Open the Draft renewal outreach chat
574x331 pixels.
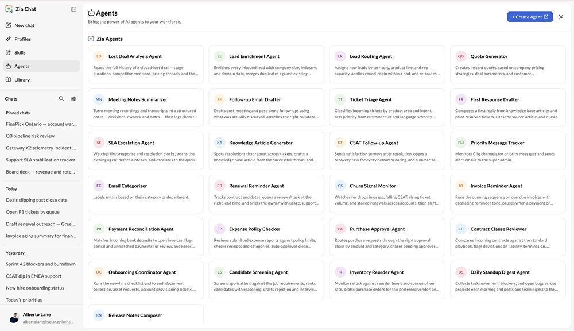tap(41, 224)
